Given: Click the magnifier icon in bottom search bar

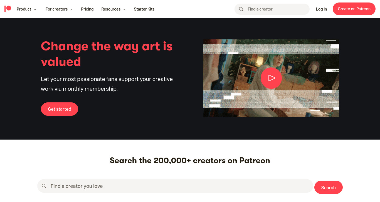Looking at the screenshot, I should tap(44, 186).
